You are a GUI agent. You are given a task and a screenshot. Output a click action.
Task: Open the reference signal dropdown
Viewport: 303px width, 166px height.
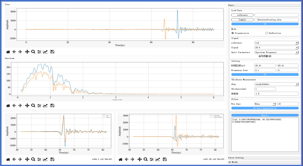pyautogui.click(x=276, y=43)
